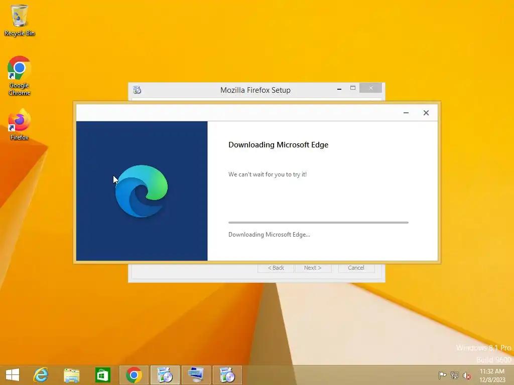Launch Internet Explorer from the taskbar
The height and width of the screenshot is (385, 514).
click(x=41, y=375)
